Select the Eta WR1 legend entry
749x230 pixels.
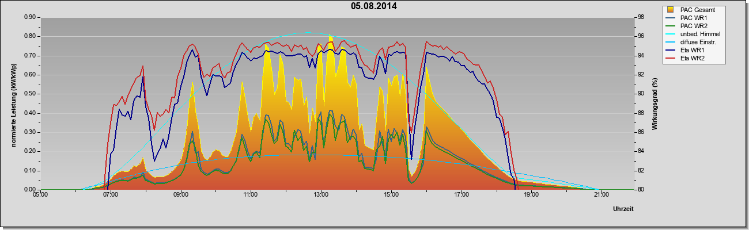[693, 50]
